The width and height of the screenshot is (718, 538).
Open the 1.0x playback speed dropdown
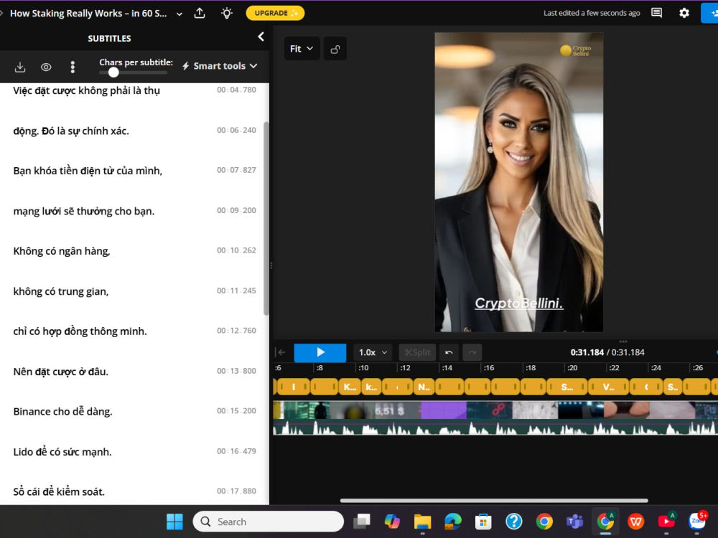point(373,352)
